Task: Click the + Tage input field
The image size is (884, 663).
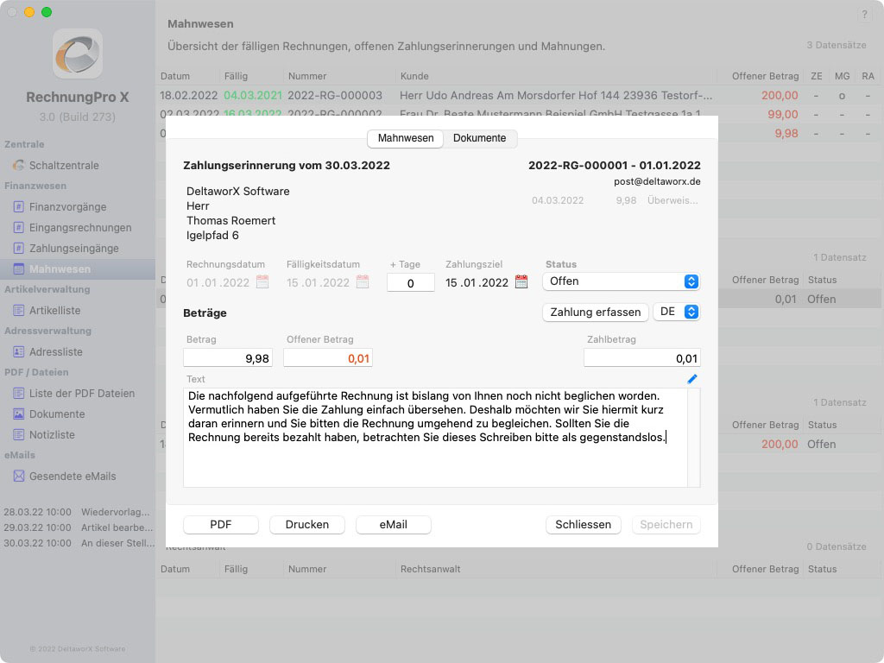Action: 410,282
